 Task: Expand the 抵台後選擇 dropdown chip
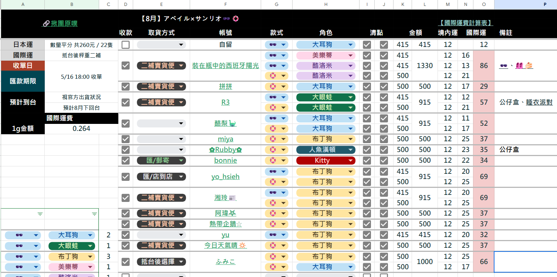(161, 261)
